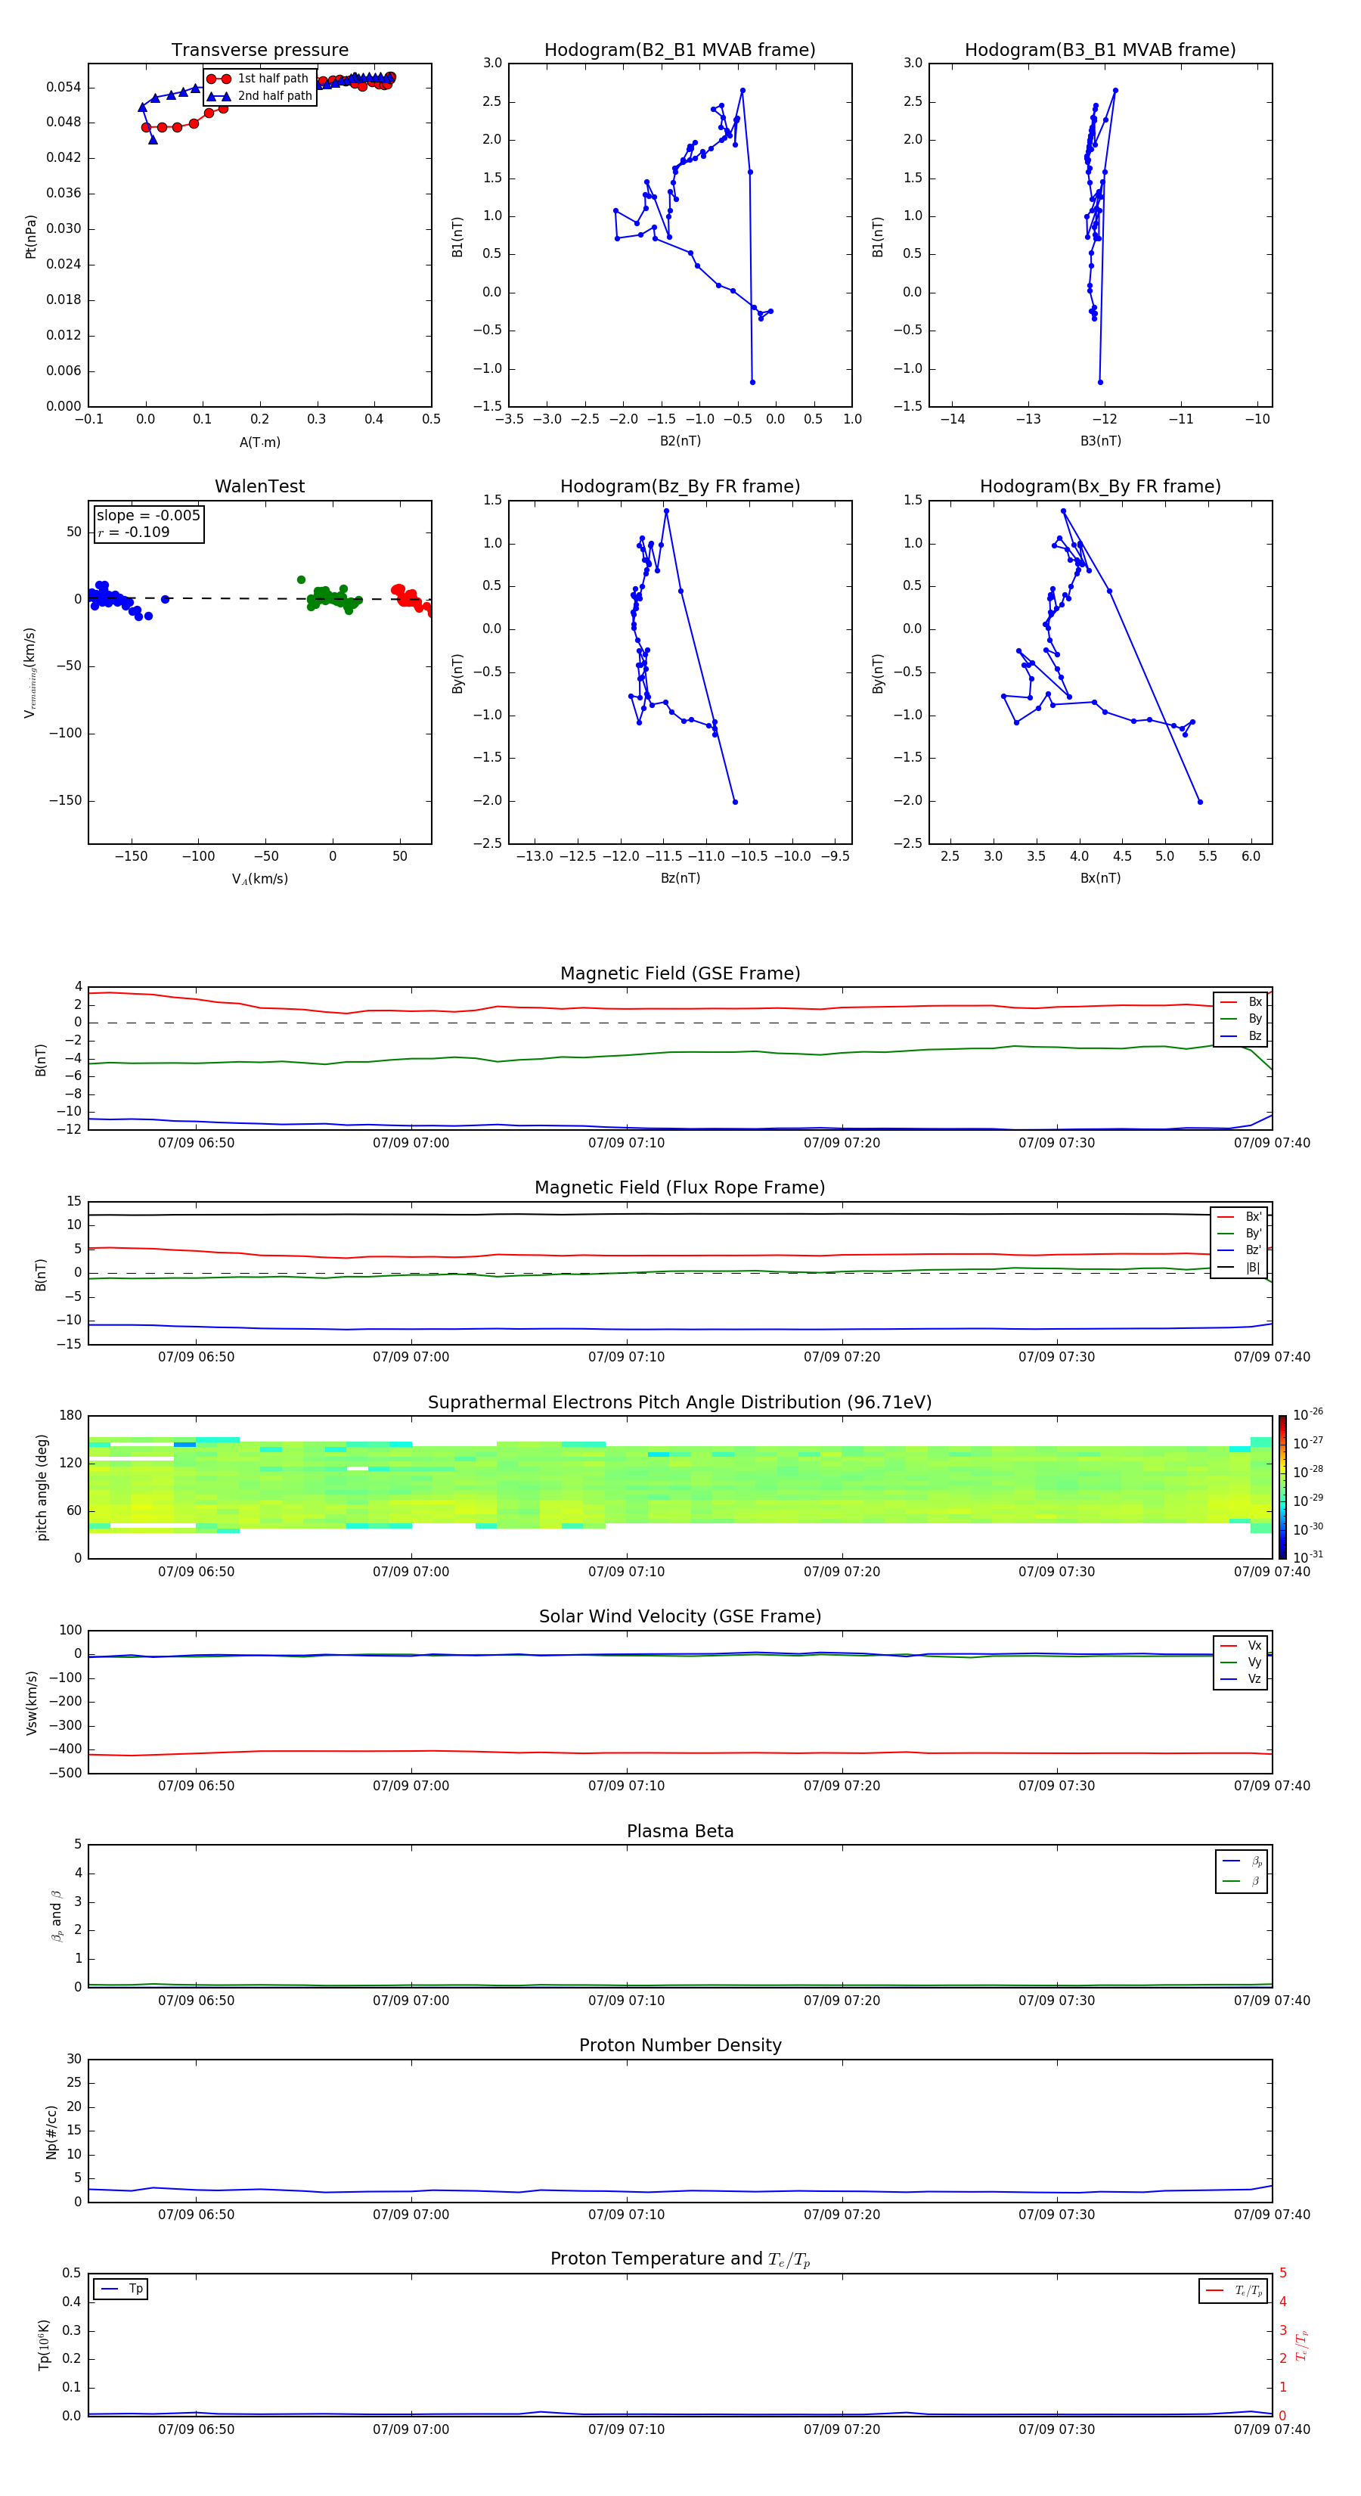
Task: Click the Vx legend entry
Action: click(1241, 1647)
